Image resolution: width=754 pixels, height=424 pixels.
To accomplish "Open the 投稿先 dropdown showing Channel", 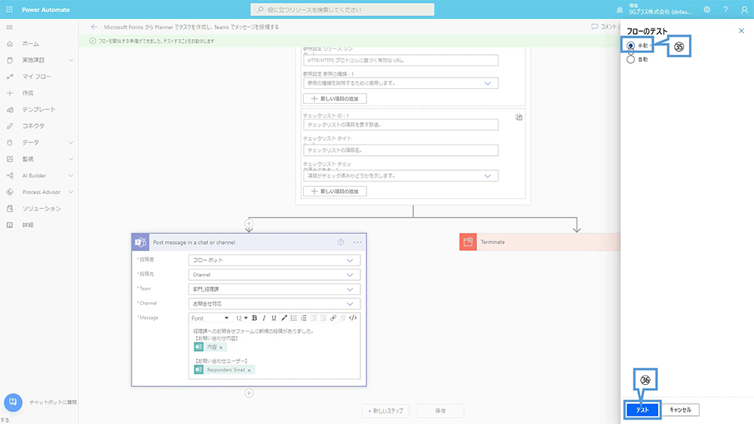I will pyautogui.click(x=274, y=275).
